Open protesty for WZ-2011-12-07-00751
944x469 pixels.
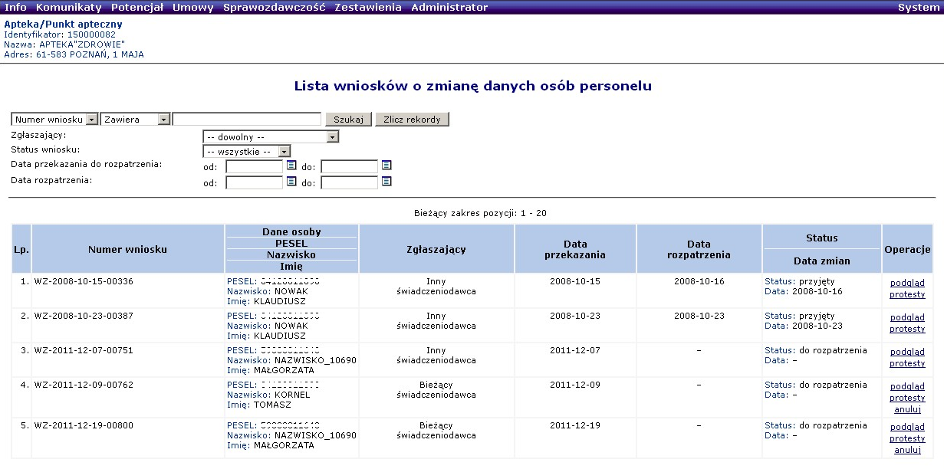tap(907, 363)
